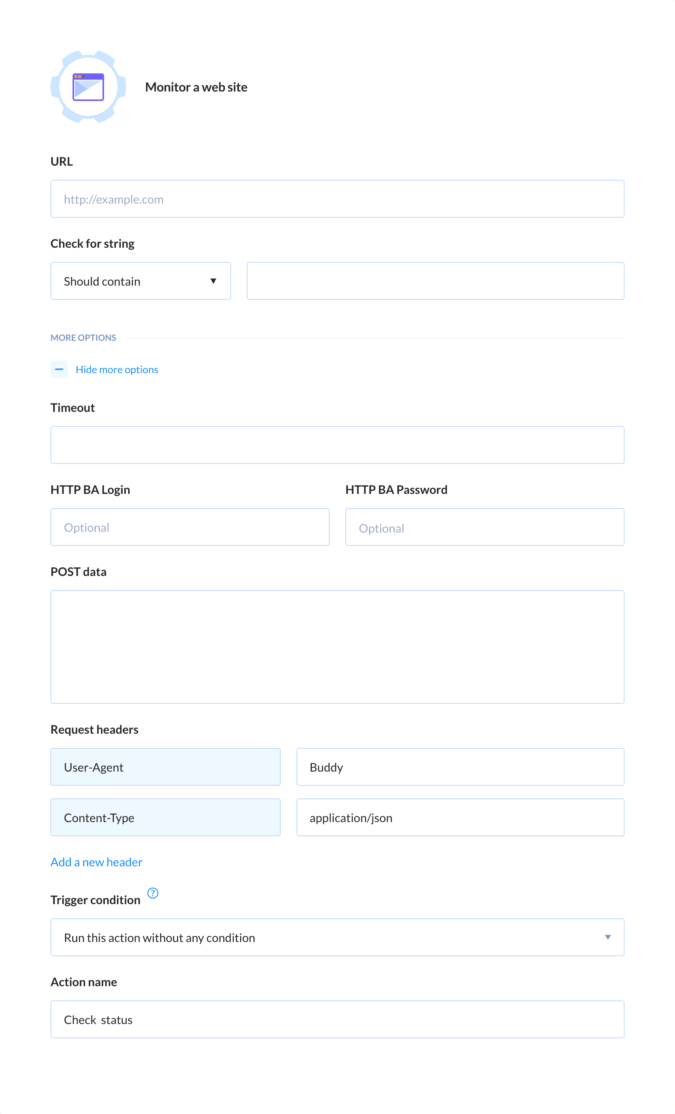The height and width of the screenshot is (1114, 675).
Task: Click the browser window icon inside the gear
Action: (89, 87)
